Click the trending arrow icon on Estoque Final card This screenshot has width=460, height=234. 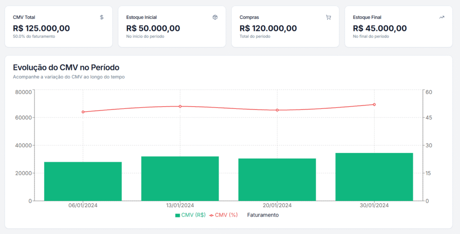click(442, 17)
